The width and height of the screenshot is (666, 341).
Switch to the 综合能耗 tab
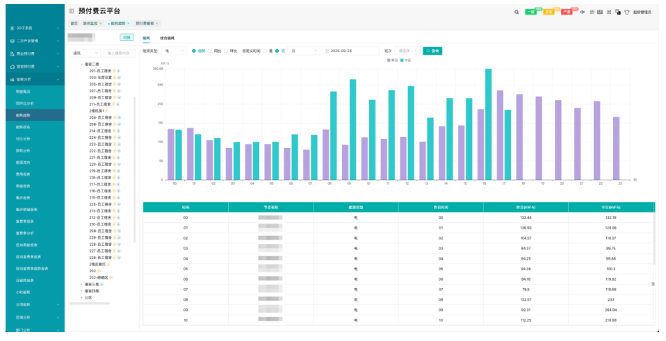pyautogui.click(x=167, y=38)
